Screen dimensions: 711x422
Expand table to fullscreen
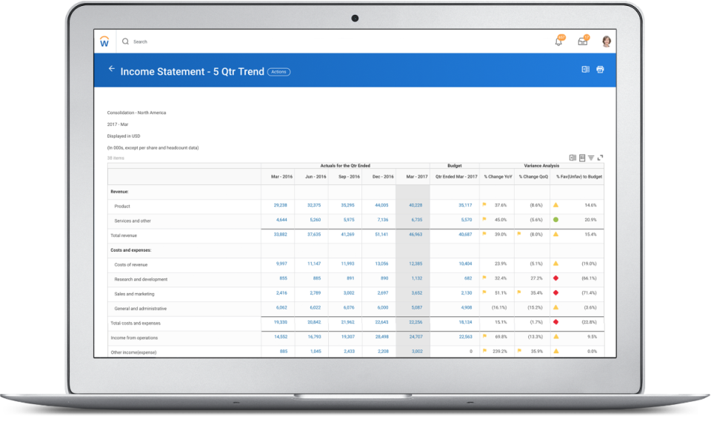tap(601, 158)
